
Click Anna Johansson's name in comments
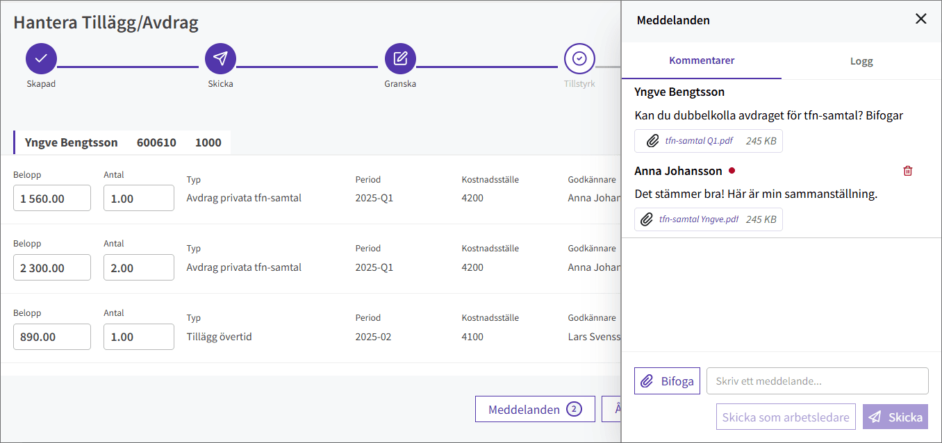point(679,171)
